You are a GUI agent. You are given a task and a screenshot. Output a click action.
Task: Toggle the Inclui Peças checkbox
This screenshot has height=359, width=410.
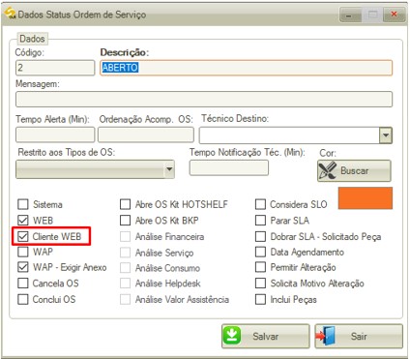click(260, 299)
